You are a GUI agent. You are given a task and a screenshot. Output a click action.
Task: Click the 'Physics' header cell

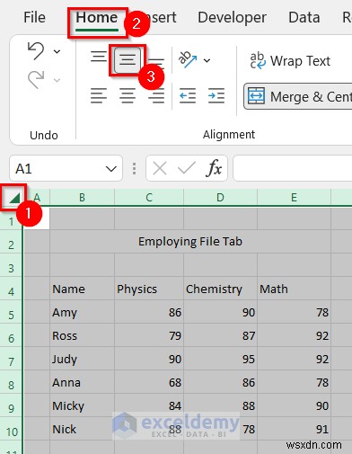coord(149,289)
